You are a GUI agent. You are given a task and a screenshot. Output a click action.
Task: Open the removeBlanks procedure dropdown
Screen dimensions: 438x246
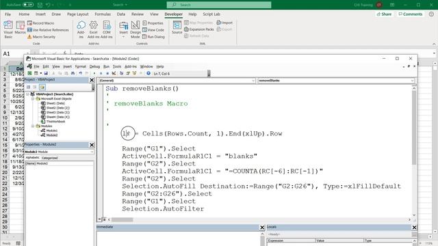[412, 81]
